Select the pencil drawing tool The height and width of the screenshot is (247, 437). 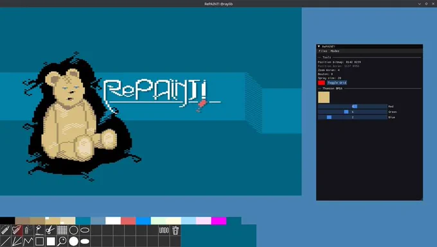(6, 230)
